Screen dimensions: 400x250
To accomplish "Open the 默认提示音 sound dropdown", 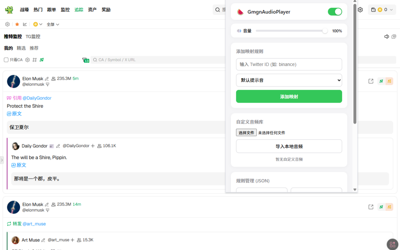I will pos(289,80).
